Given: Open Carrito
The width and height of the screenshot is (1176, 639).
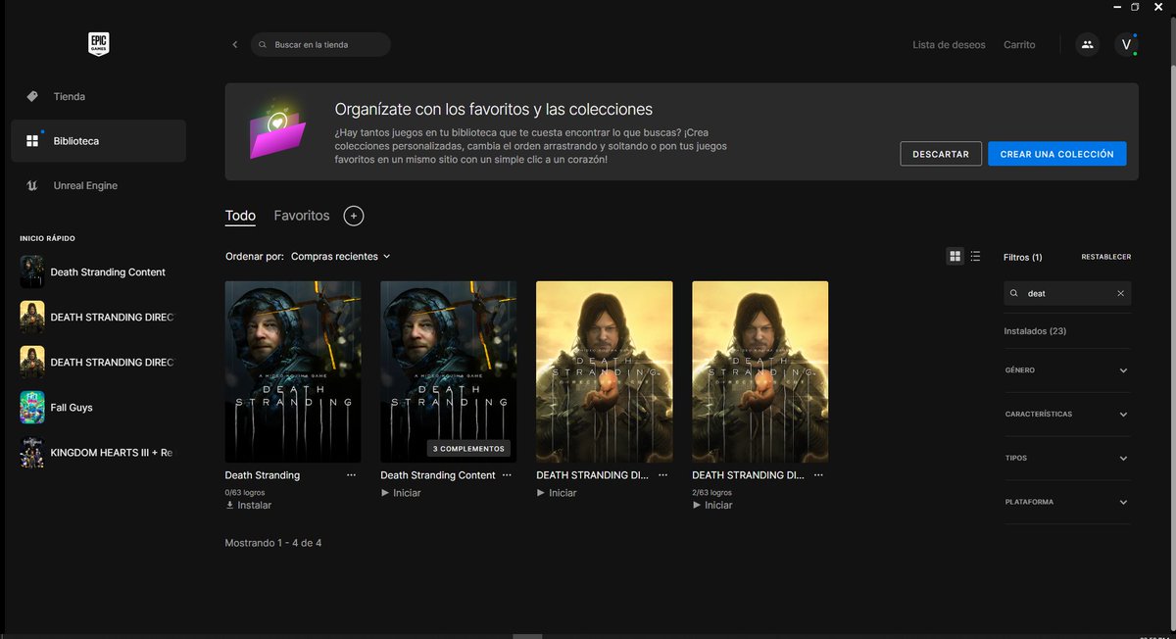Looking at the screenshot, I should point(1019,45).
